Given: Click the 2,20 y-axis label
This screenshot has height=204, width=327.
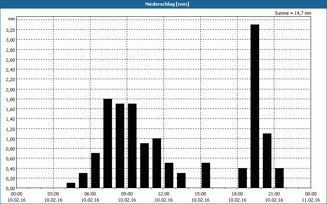Looking at the screenshot, I should pyautogui.click(x=11, y=80).
